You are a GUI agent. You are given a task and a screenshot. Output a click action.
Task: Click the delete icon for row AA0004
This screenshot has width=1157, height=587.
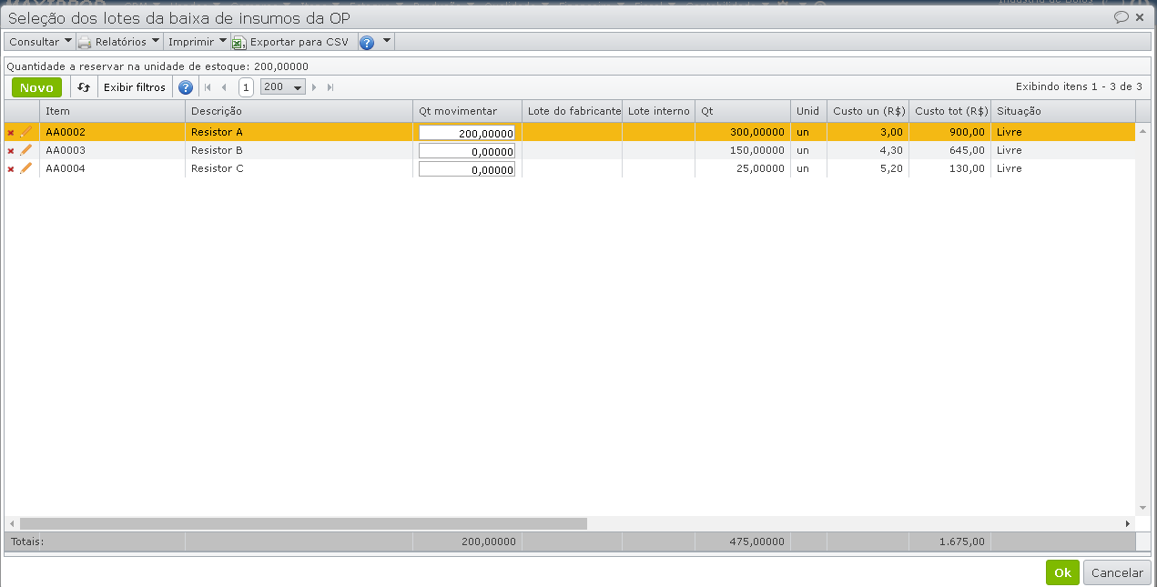[11, 169]
